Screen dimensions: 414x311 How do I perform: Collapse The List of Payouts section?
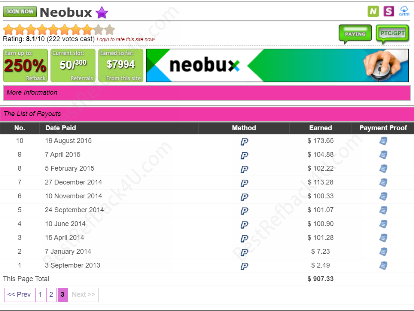point(207,114)
